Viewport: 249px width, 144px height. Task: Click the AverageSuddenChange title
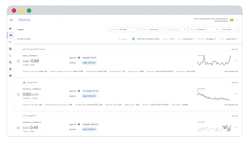[x=35, y=49]
